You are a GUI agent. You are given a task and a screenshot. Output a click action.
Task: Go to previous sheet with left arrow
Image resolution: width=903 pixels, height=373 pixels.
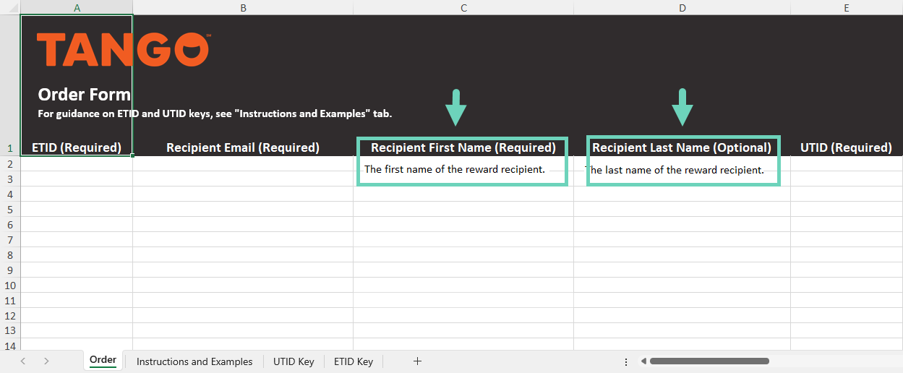pos(23,361)
